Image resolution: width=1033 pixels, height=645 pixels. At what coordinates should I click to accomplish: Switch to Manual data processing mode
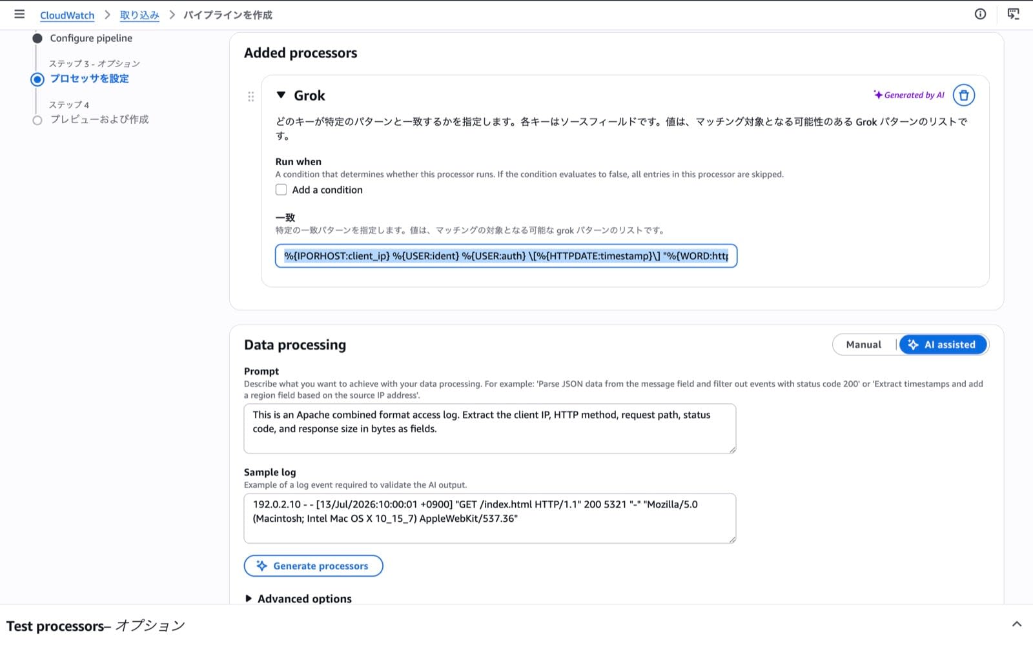coord(863,344)
